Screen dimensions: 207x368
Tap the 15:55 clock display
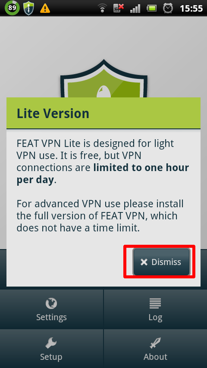coord(191,9)
